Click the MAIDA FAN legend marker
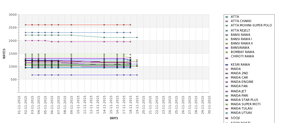The width and height of the screenshot is (281, 123). (x=227, y=87)
